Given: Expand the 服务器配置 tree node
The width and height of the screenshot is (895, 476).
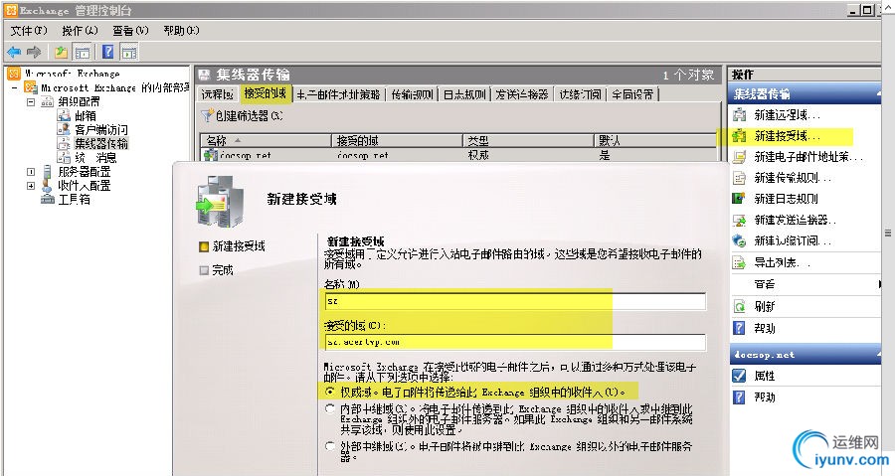Looking at the screenshot, I should [x=31, y=172].
